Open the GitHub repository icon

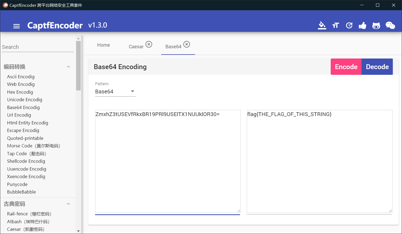[x=376, y=25]
